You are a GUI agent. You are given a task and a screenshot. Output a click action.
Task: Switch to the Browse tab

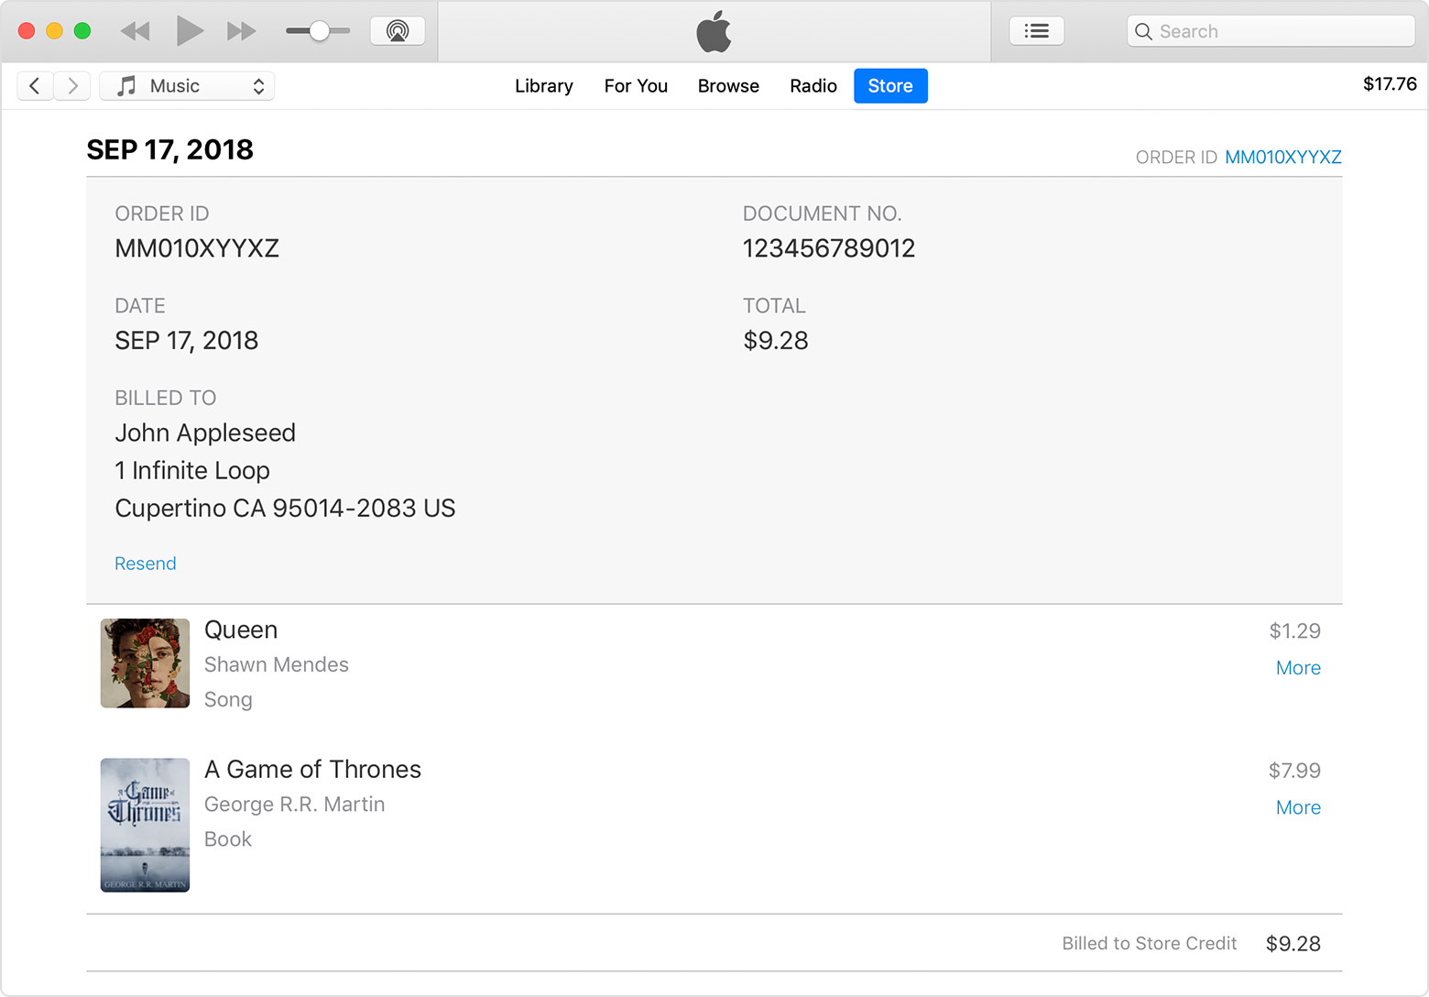click(728, 86)
